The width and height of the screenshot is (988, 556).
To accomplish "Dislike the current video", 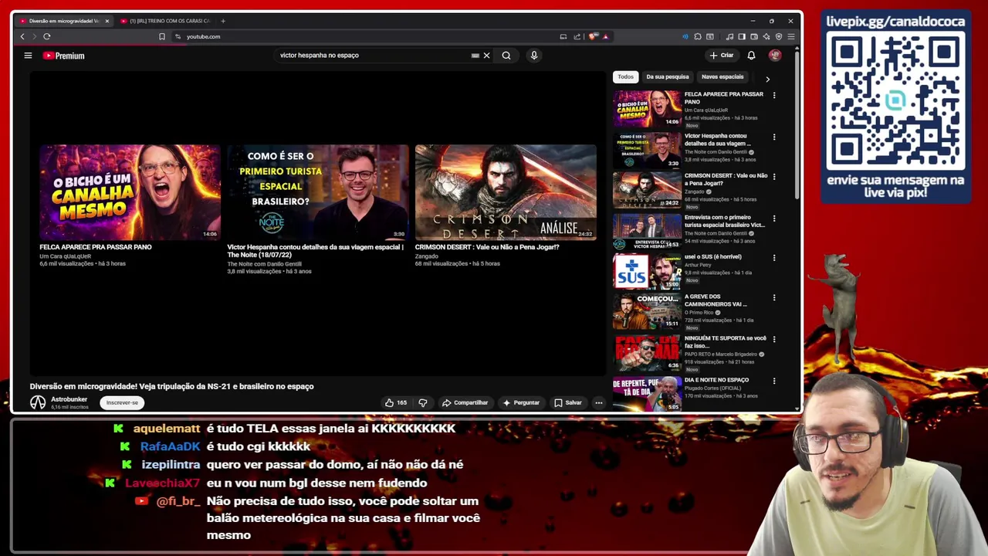I will coord(423,402).
